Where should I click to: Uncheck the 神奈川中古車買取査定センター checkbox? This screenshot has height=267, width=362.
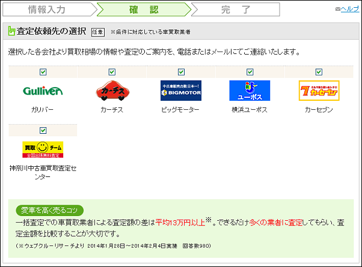(43, 131)
